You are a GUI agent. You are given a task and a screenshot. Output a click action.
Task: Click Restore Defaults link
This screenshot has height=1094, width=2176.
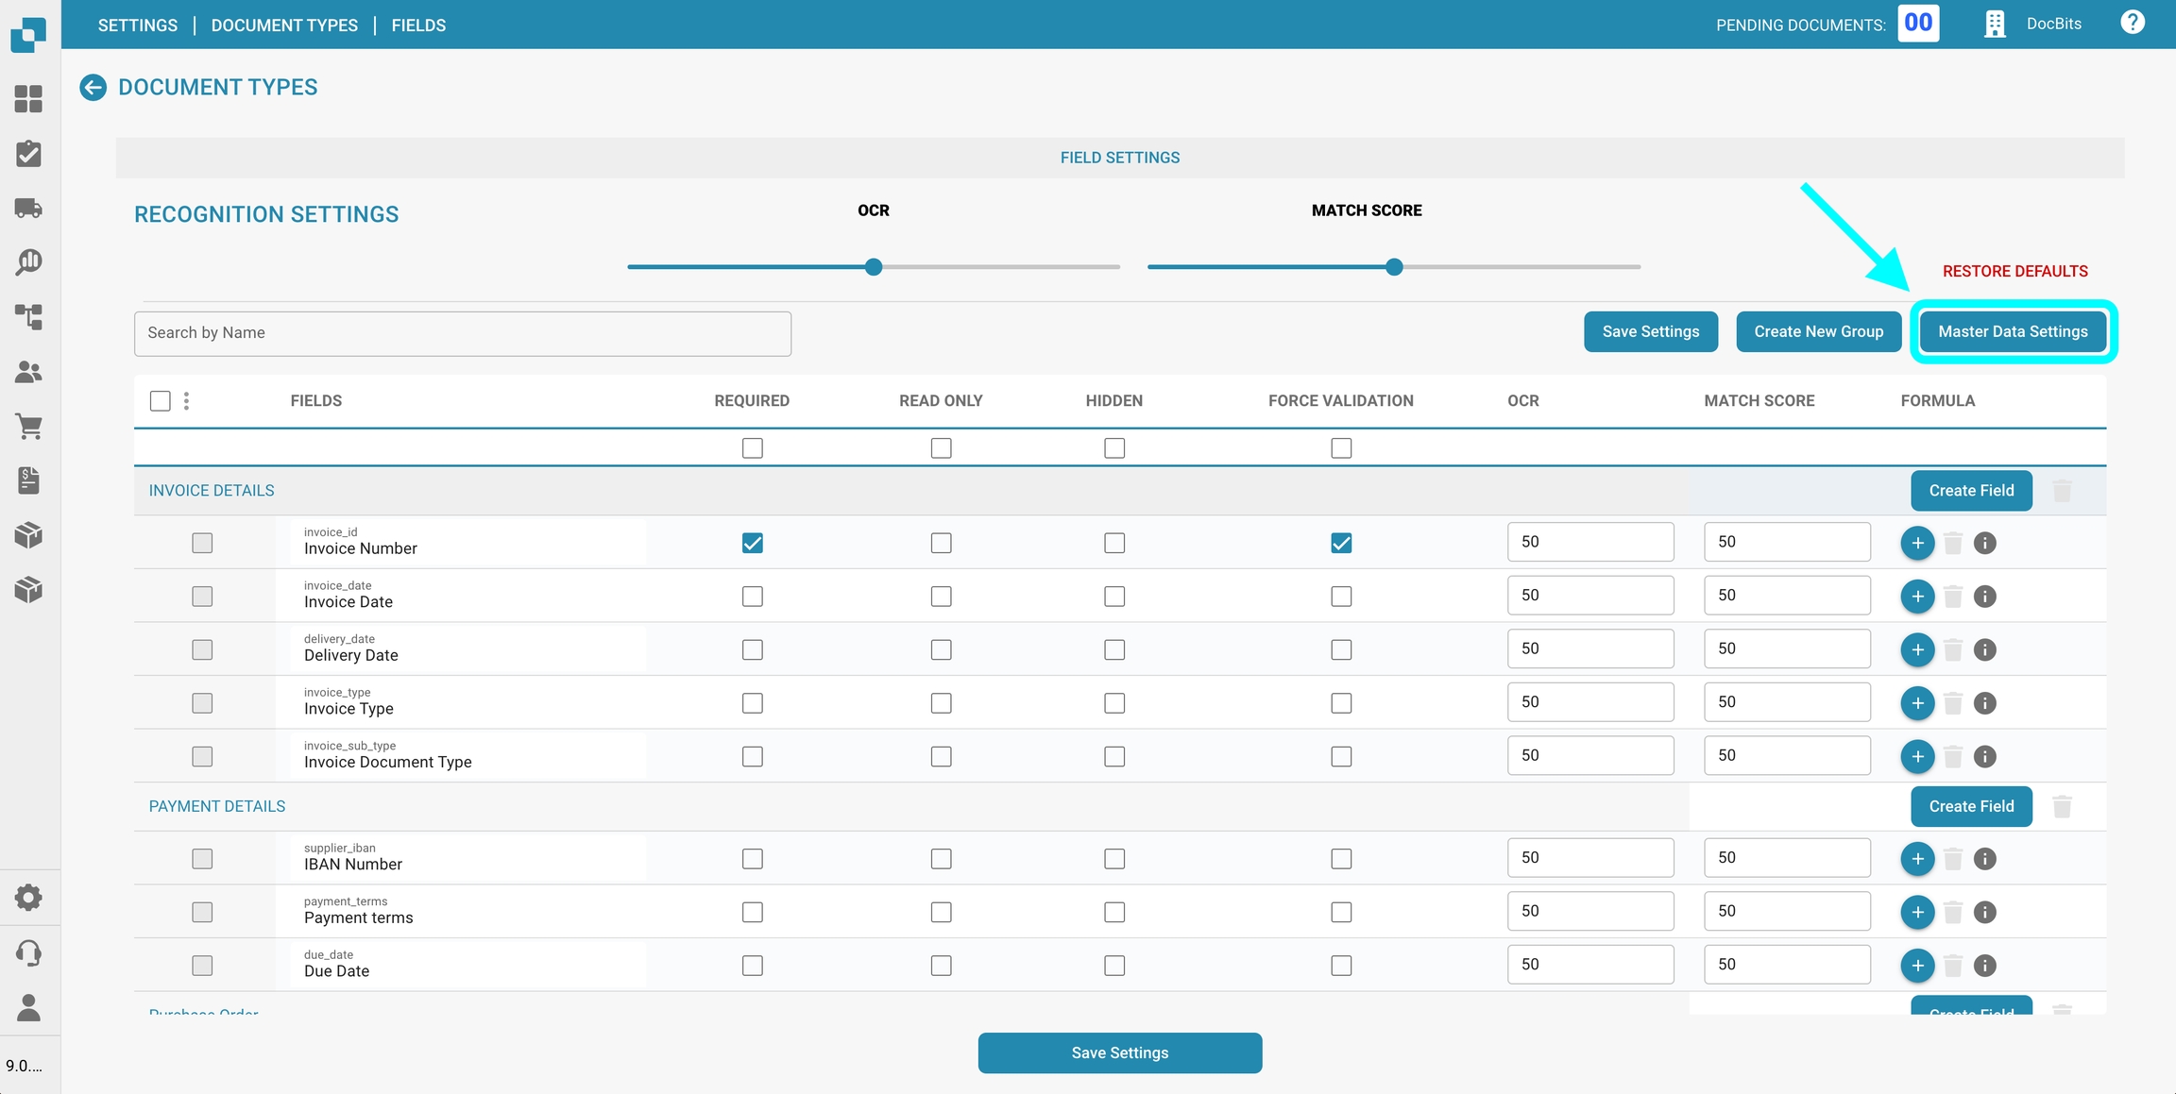(x=2014, y=271)
